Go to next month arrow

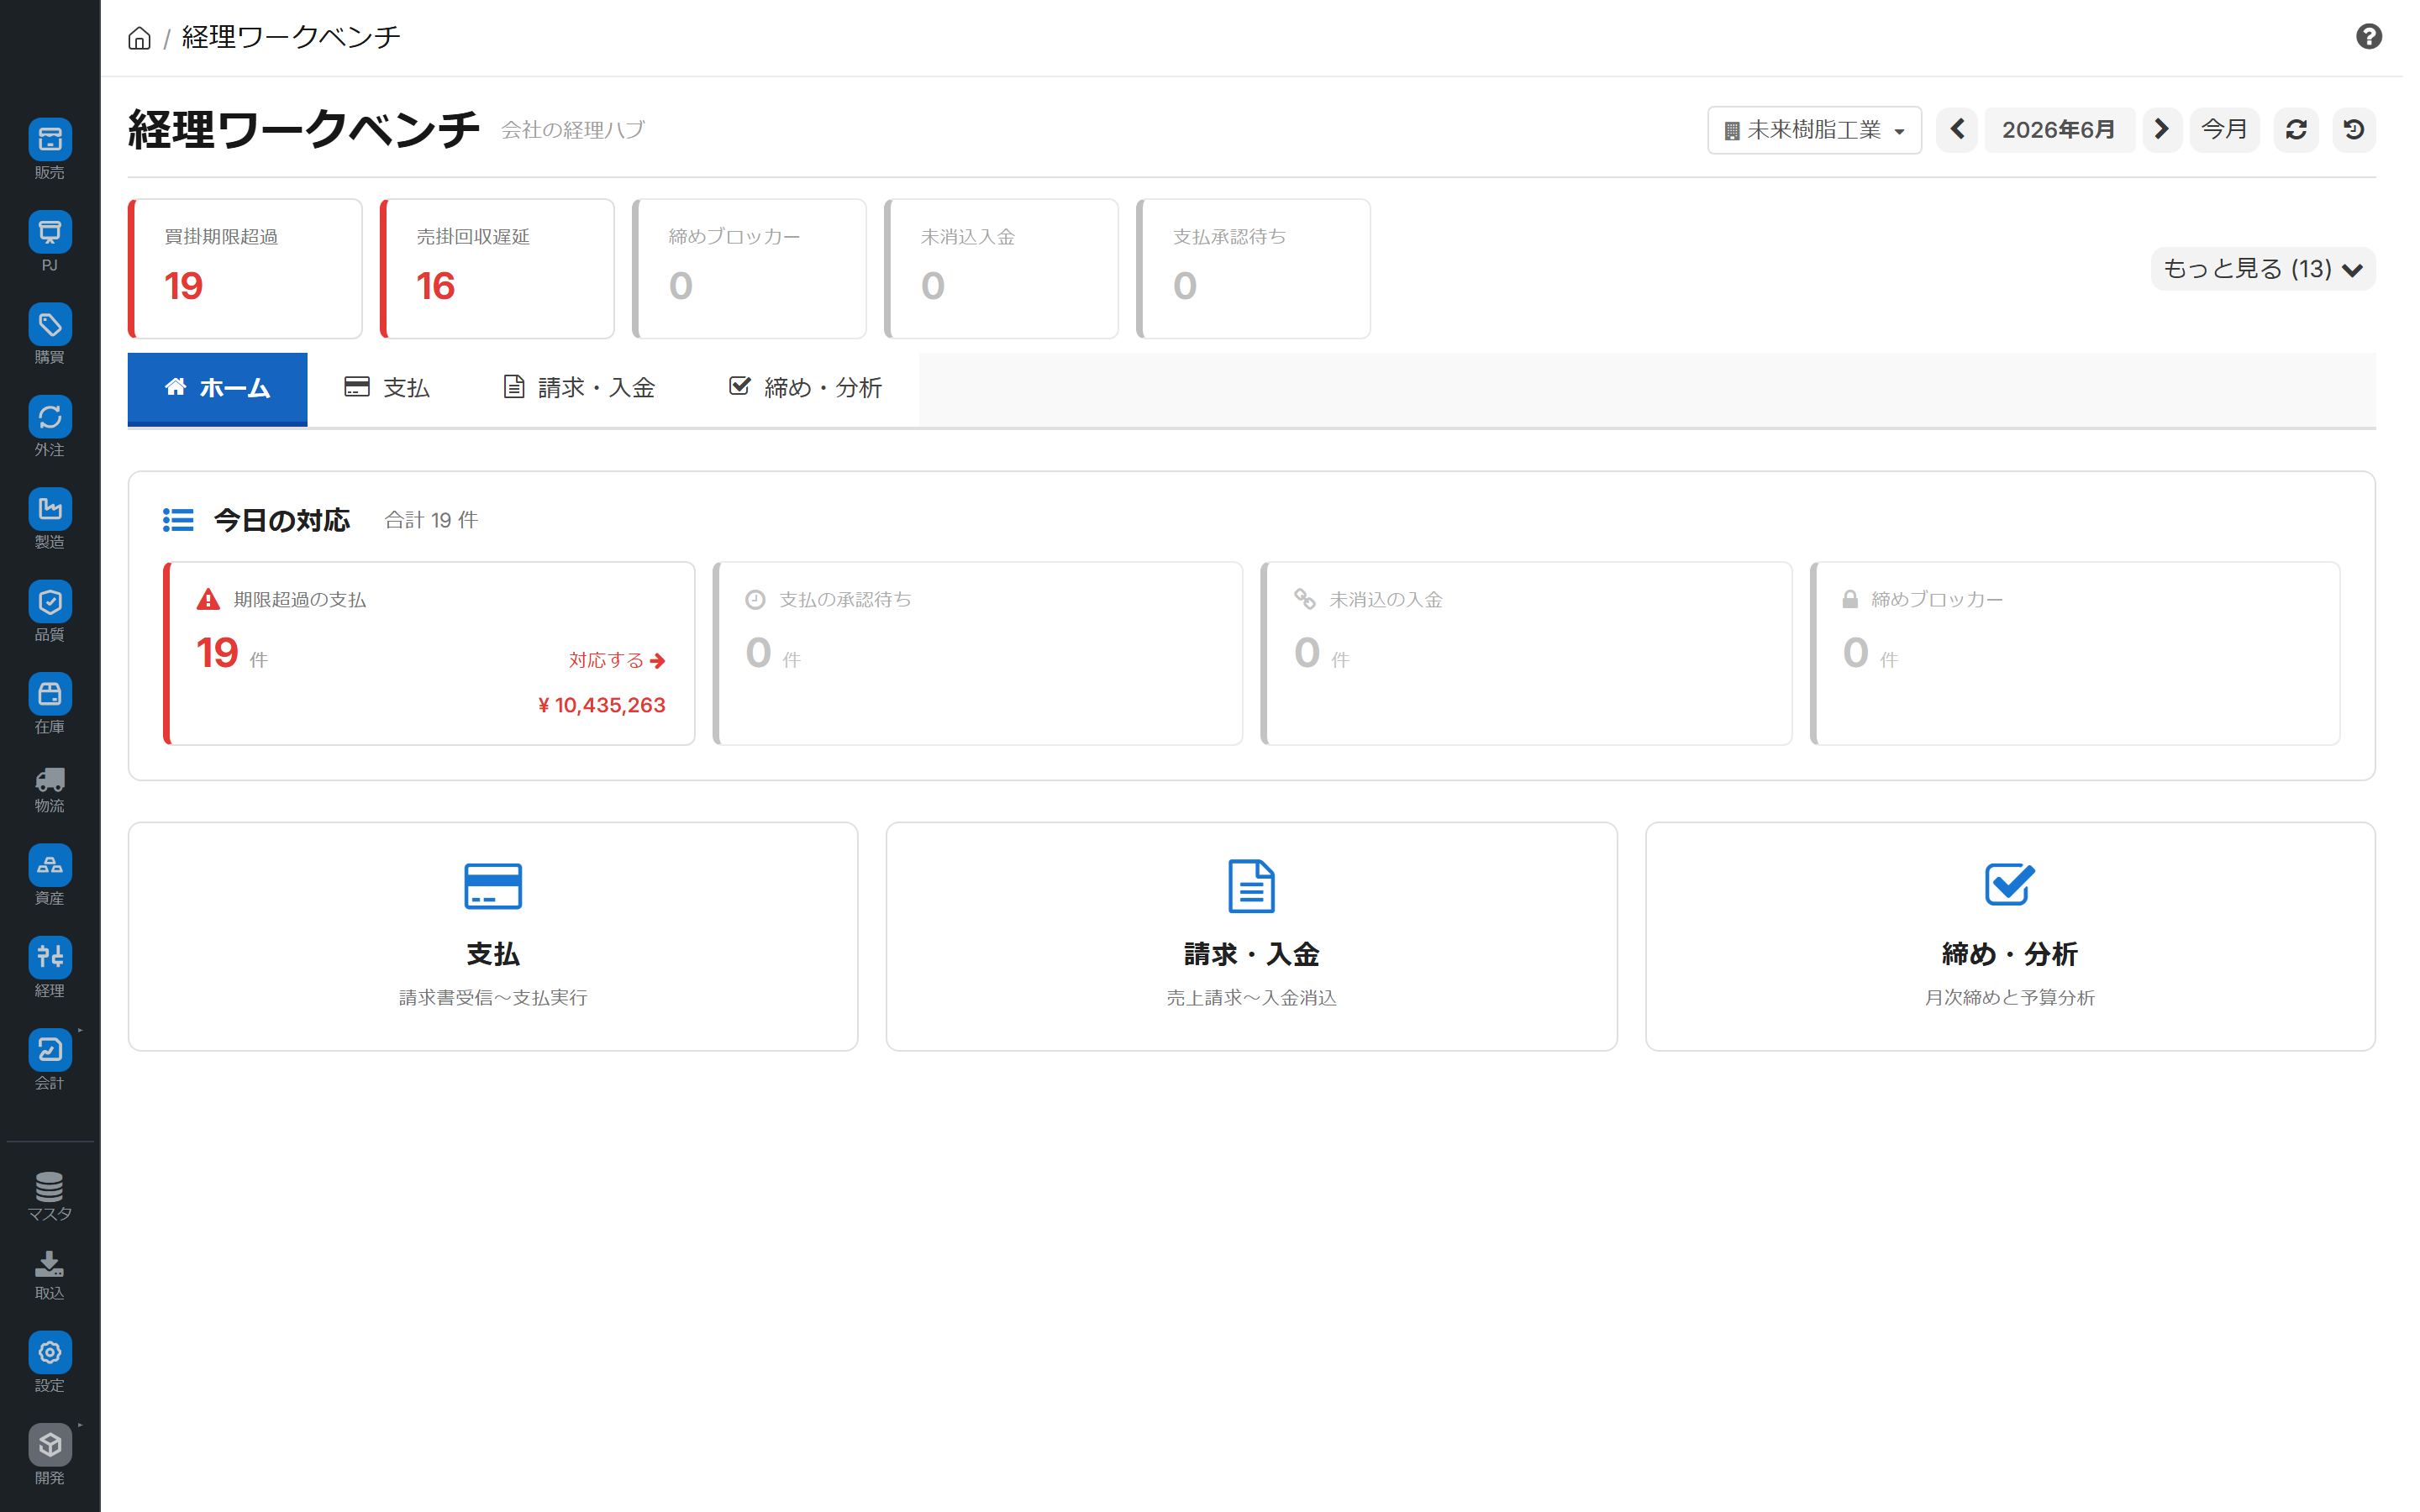click(2161, 130)
